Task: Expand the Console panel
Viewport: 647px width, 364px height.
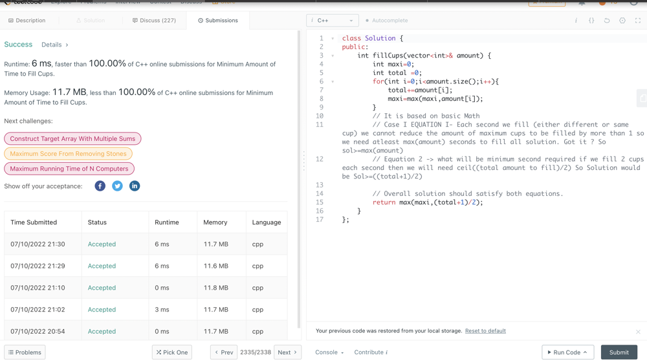Action: tap(329, 352)
